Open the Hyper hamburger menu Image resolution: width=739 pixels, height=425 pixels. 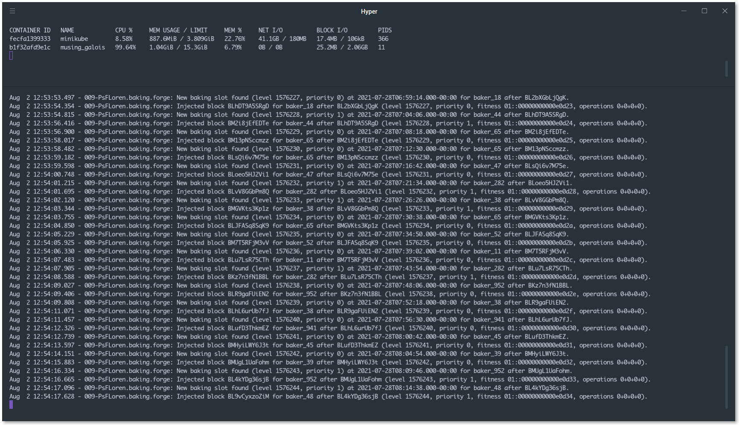pos(12,11)
